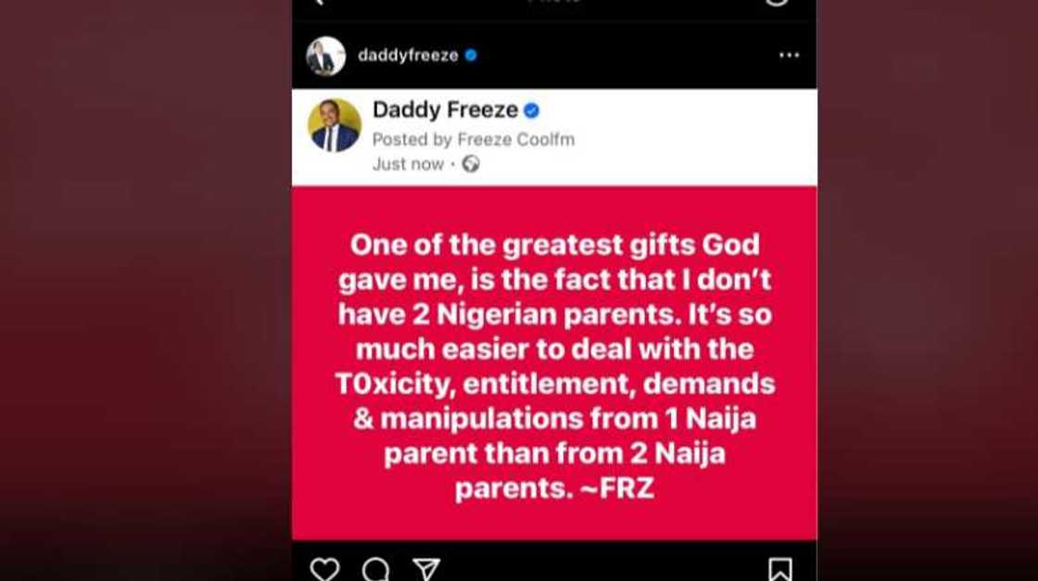Open the three-dot post options menu
The image size is (1038, 581).
(789, 56)
